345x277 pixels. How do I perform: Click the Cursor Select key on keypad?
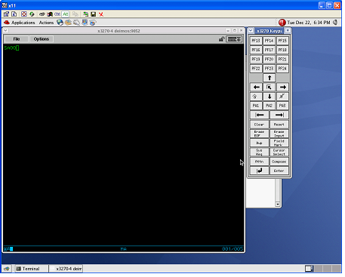(x=279, y=152)
